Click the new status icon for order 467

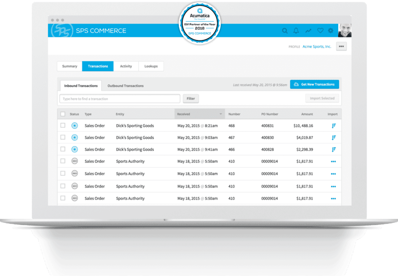tap(74, 137)
